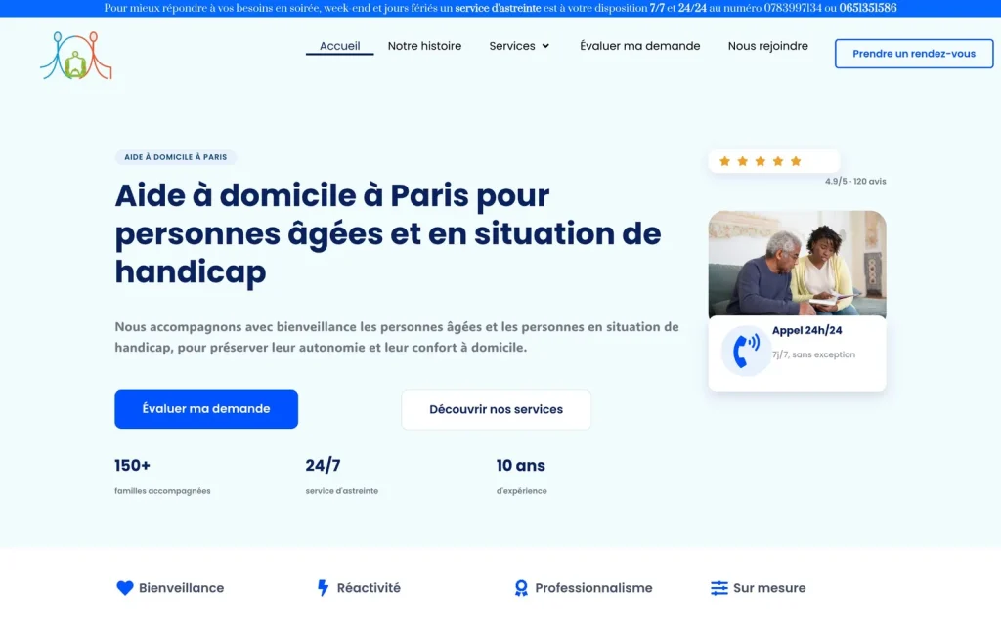
Task: Click the Bienveillance label
Action: pyautogui.click(x=181, y=587)
